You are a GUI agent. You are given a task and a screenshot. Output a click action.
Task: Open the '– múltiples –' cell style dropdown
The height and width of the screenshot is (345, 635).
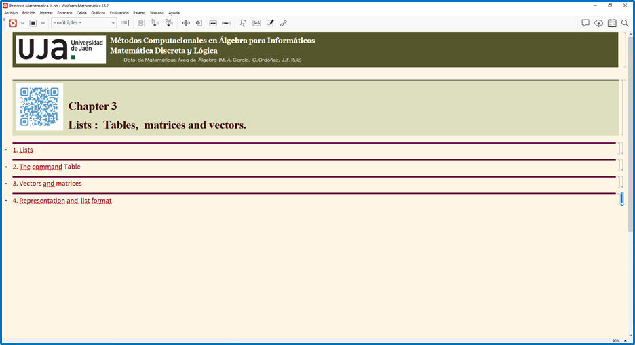pos(84,23)
